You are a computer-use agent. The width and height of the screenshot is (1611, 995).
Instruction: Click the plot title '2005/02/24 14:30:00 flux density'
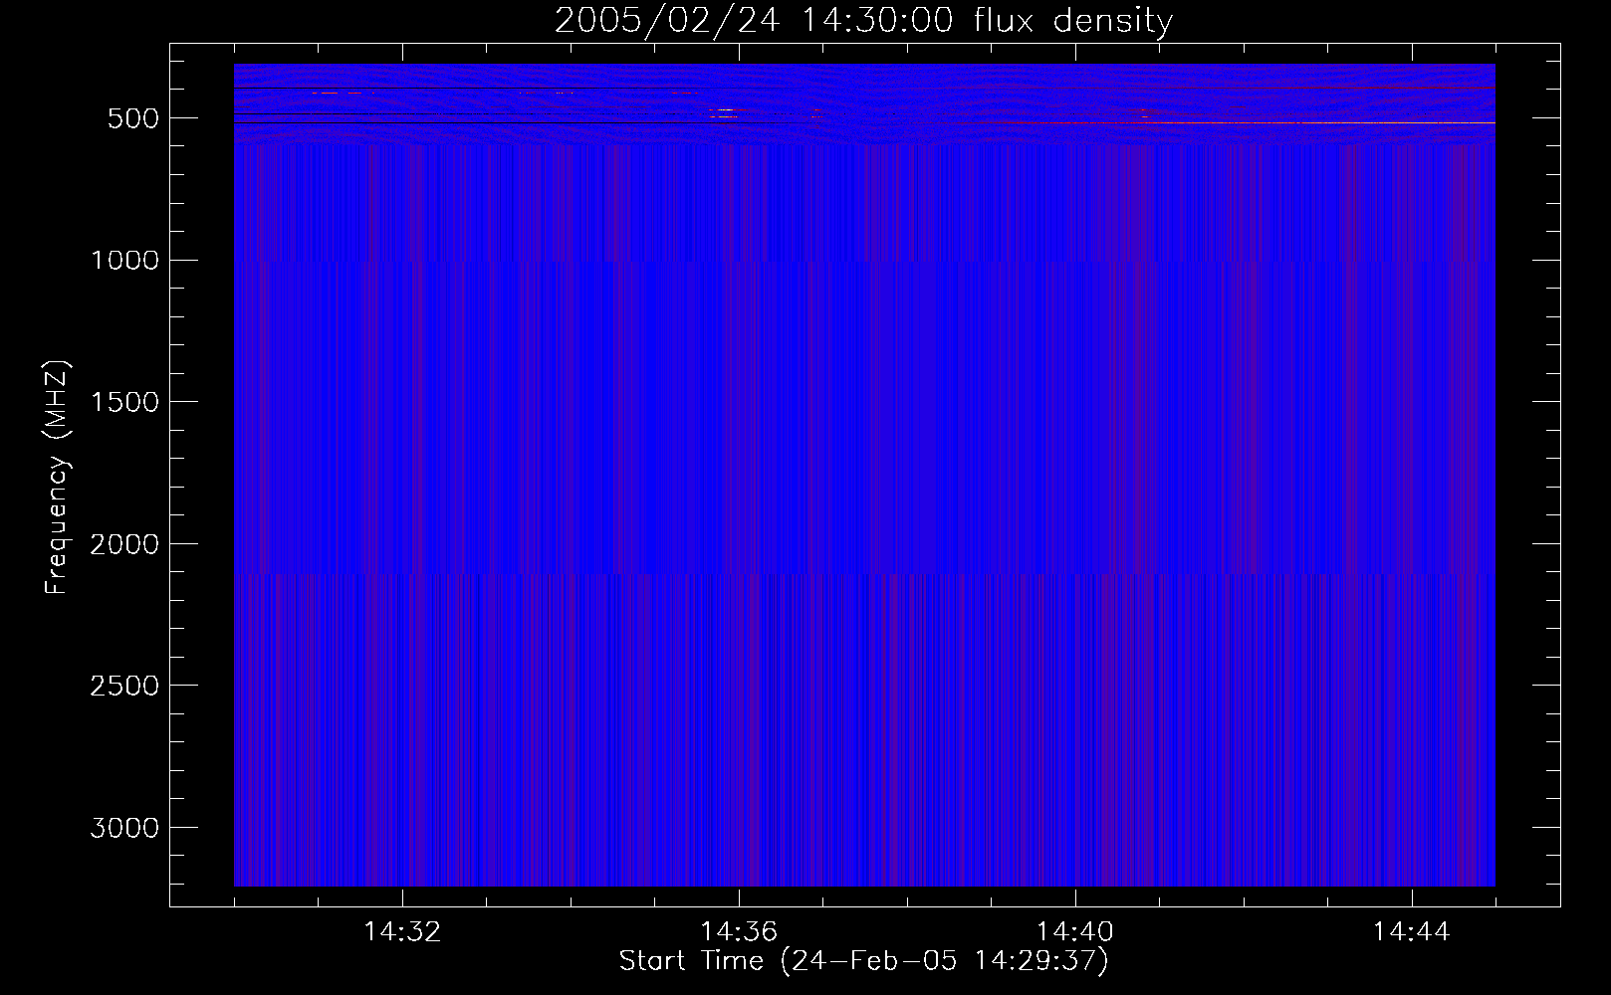[x=863, y=21]
